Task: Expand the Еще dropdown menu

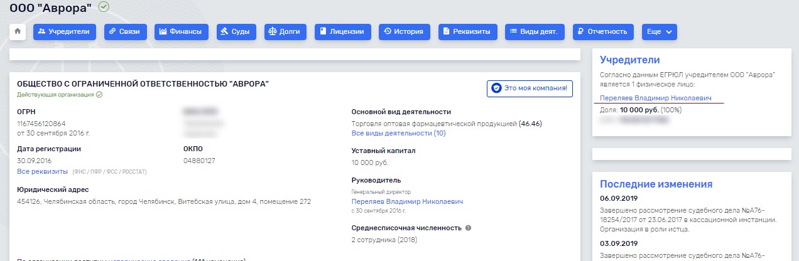Action: click(x=660, y=31)
